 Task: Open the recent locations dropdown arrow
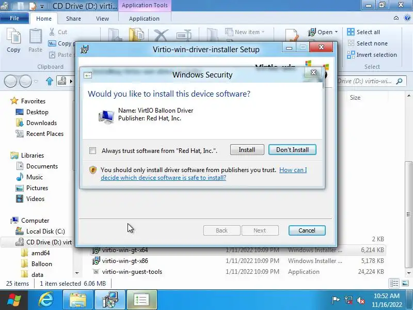36,82
